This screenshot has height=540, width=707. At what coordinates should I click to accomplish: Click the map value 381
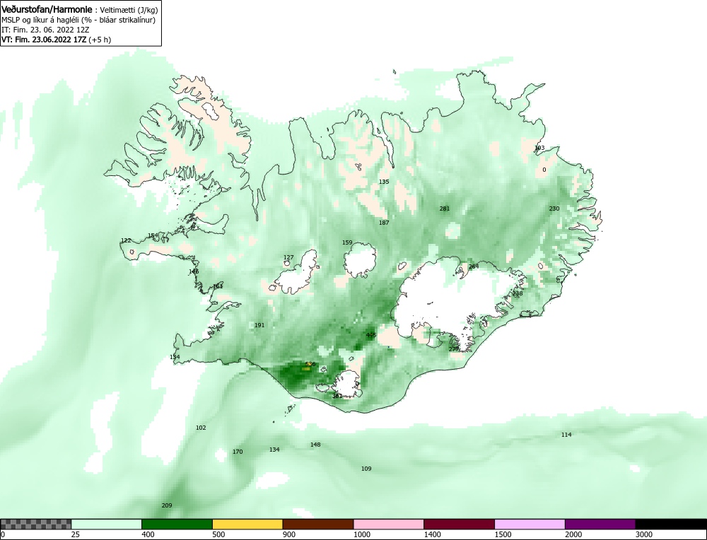click(337, 396)
